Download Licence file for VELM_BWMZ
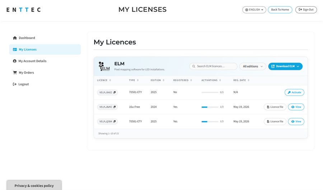The width and height of the screenshot is (323, 190). point(275,107)
